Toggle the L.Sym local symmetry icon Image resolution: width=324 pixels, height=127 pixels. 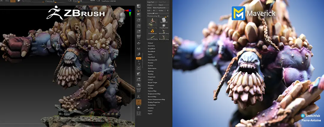tap(139, 49)
